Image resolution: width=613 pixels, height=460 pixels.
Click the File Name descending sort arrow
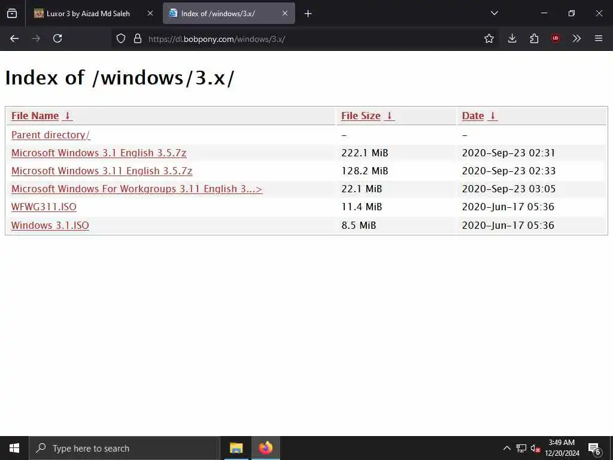67,116
